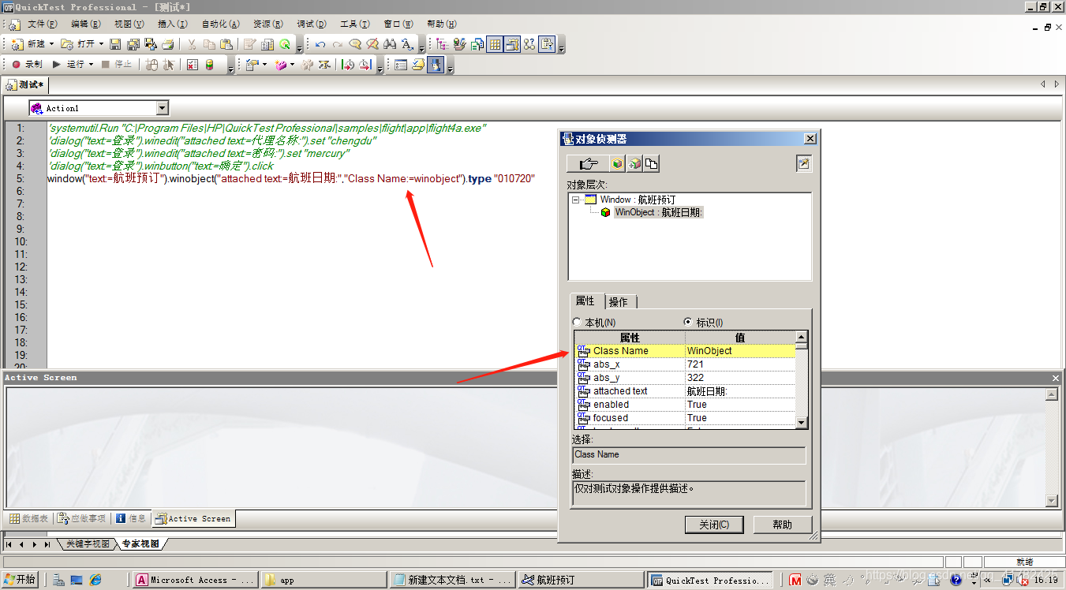Viewport: 1066px width, 590px height.
Task: Click the Save icon in the toolbar
Action: [115, 44]
